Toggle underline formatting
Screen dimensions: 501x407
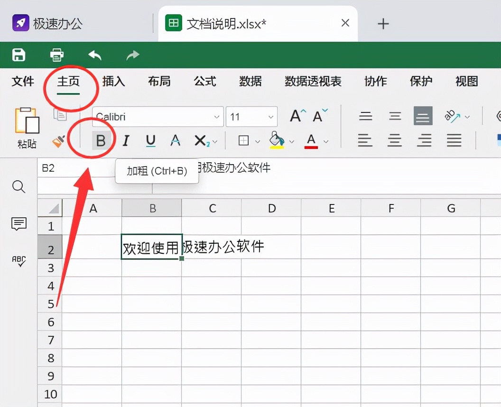(150, 140)
